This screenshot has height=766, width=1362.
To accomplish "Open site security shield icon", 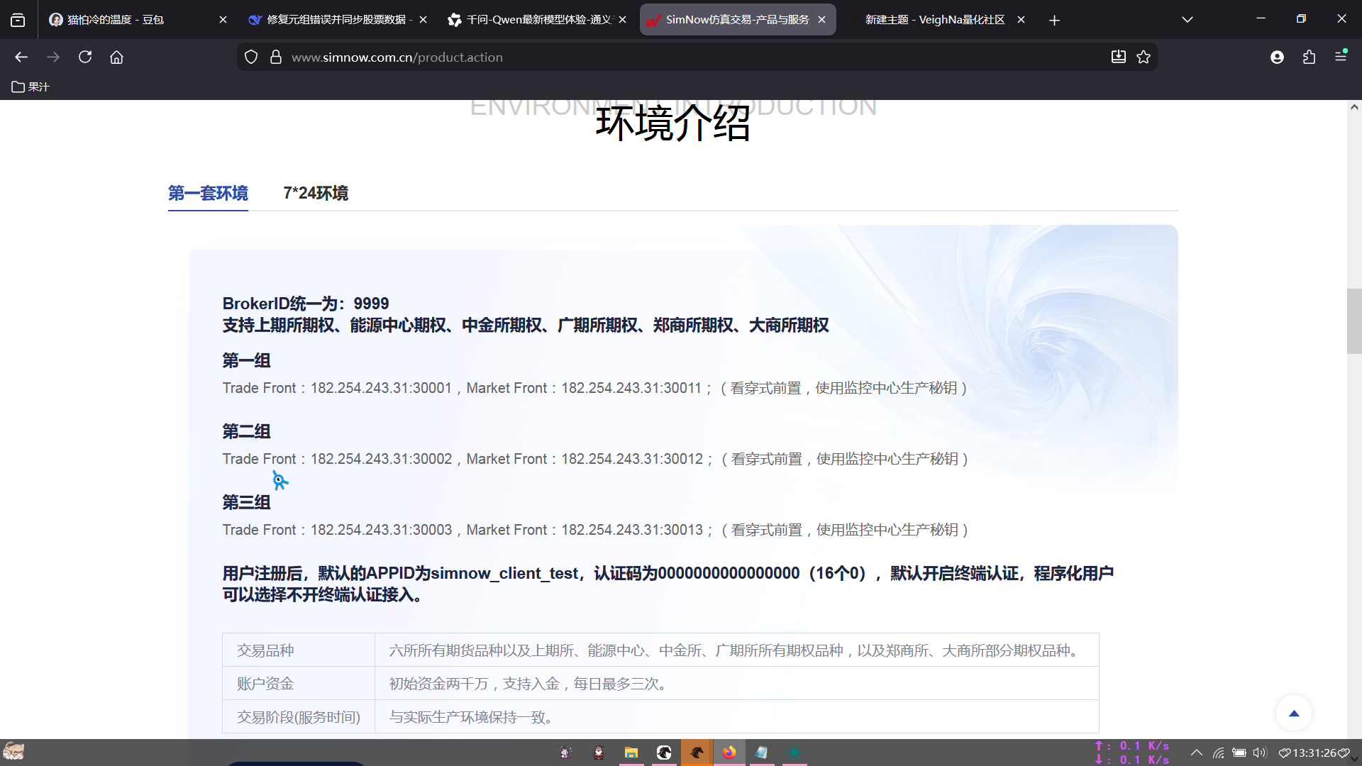I will point(251,57).
